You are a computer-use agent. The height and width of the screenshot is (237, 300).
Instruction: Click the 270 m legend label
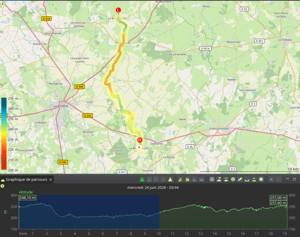point(13,99)
